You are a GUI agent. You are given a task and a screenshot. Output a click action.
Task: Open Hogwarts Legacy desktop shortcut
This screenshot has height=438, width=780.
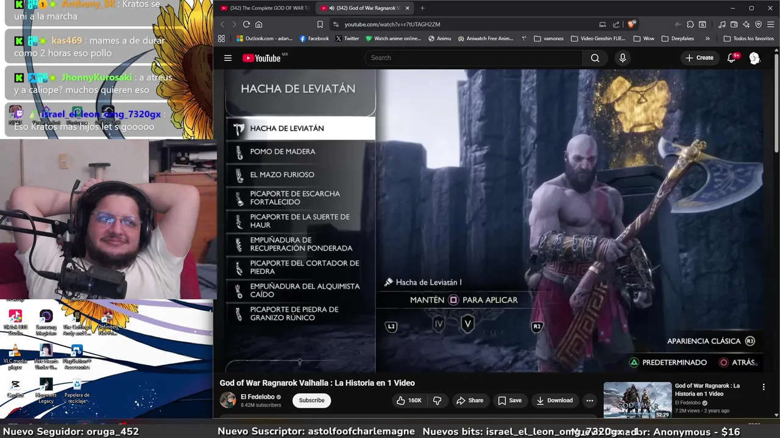pos(46,391)
